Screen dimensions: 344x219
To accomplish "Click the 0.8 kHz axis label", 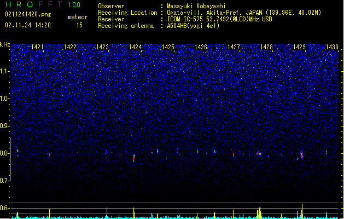I will coord(5,153).
